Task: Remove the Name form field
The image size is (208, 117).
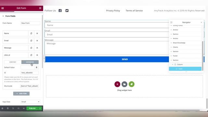Action: (37, 33)
